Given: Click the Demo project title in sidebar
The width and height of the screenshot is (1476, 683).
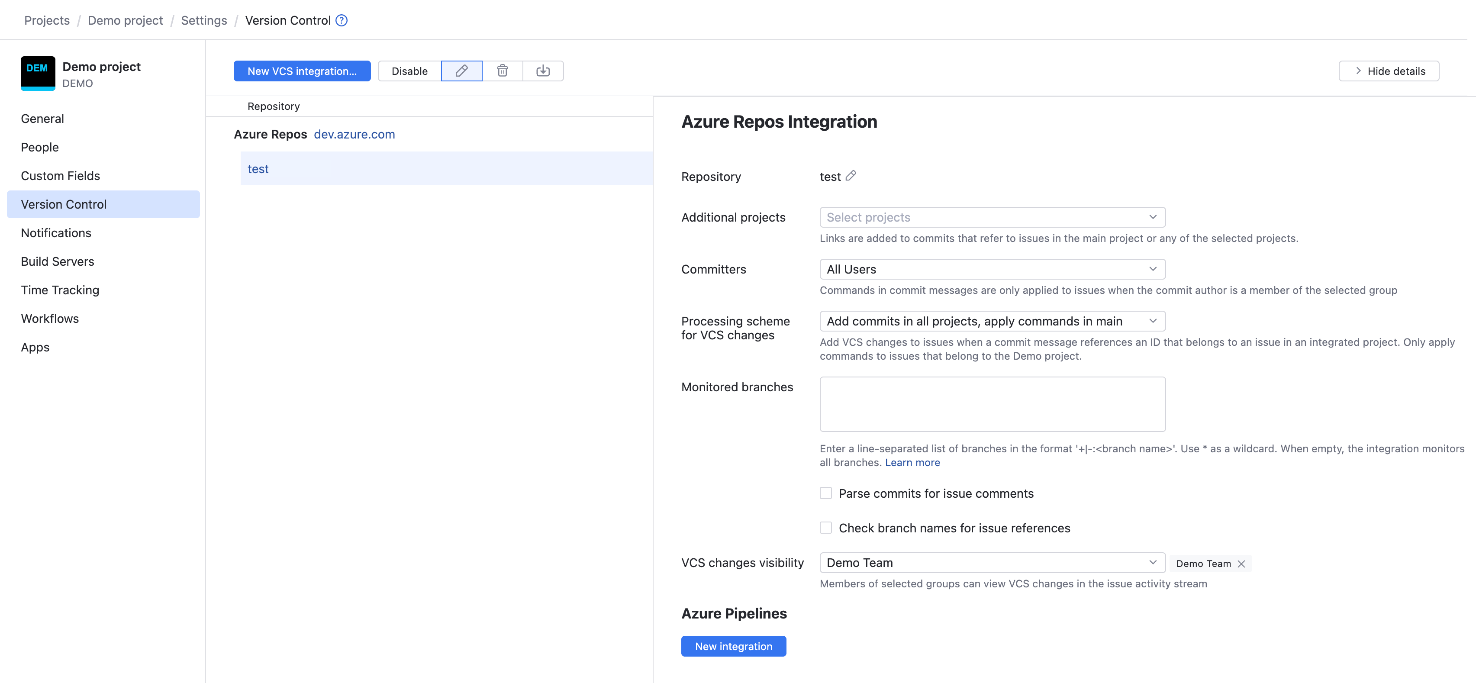Looking at the screenshot, I should pyautogui.click(x=101, y=67).
